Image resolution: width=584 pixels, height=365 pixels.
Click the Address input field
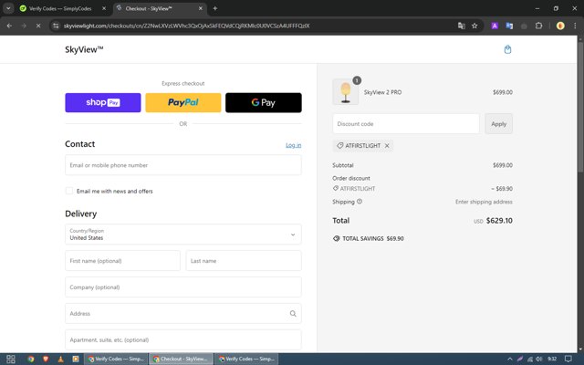183,314
